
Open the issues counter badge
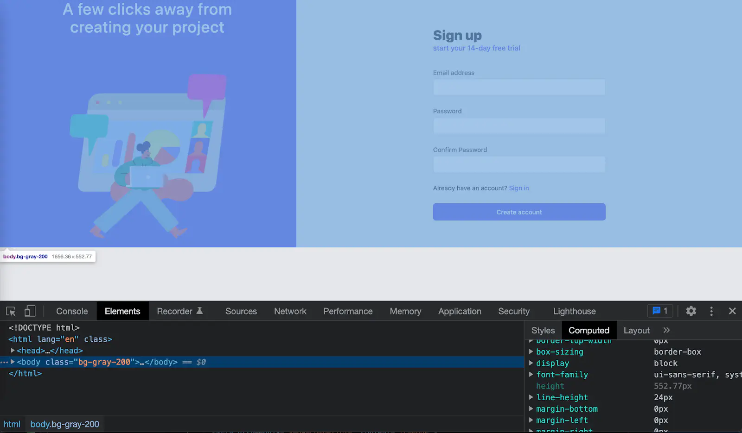[660, 311]
